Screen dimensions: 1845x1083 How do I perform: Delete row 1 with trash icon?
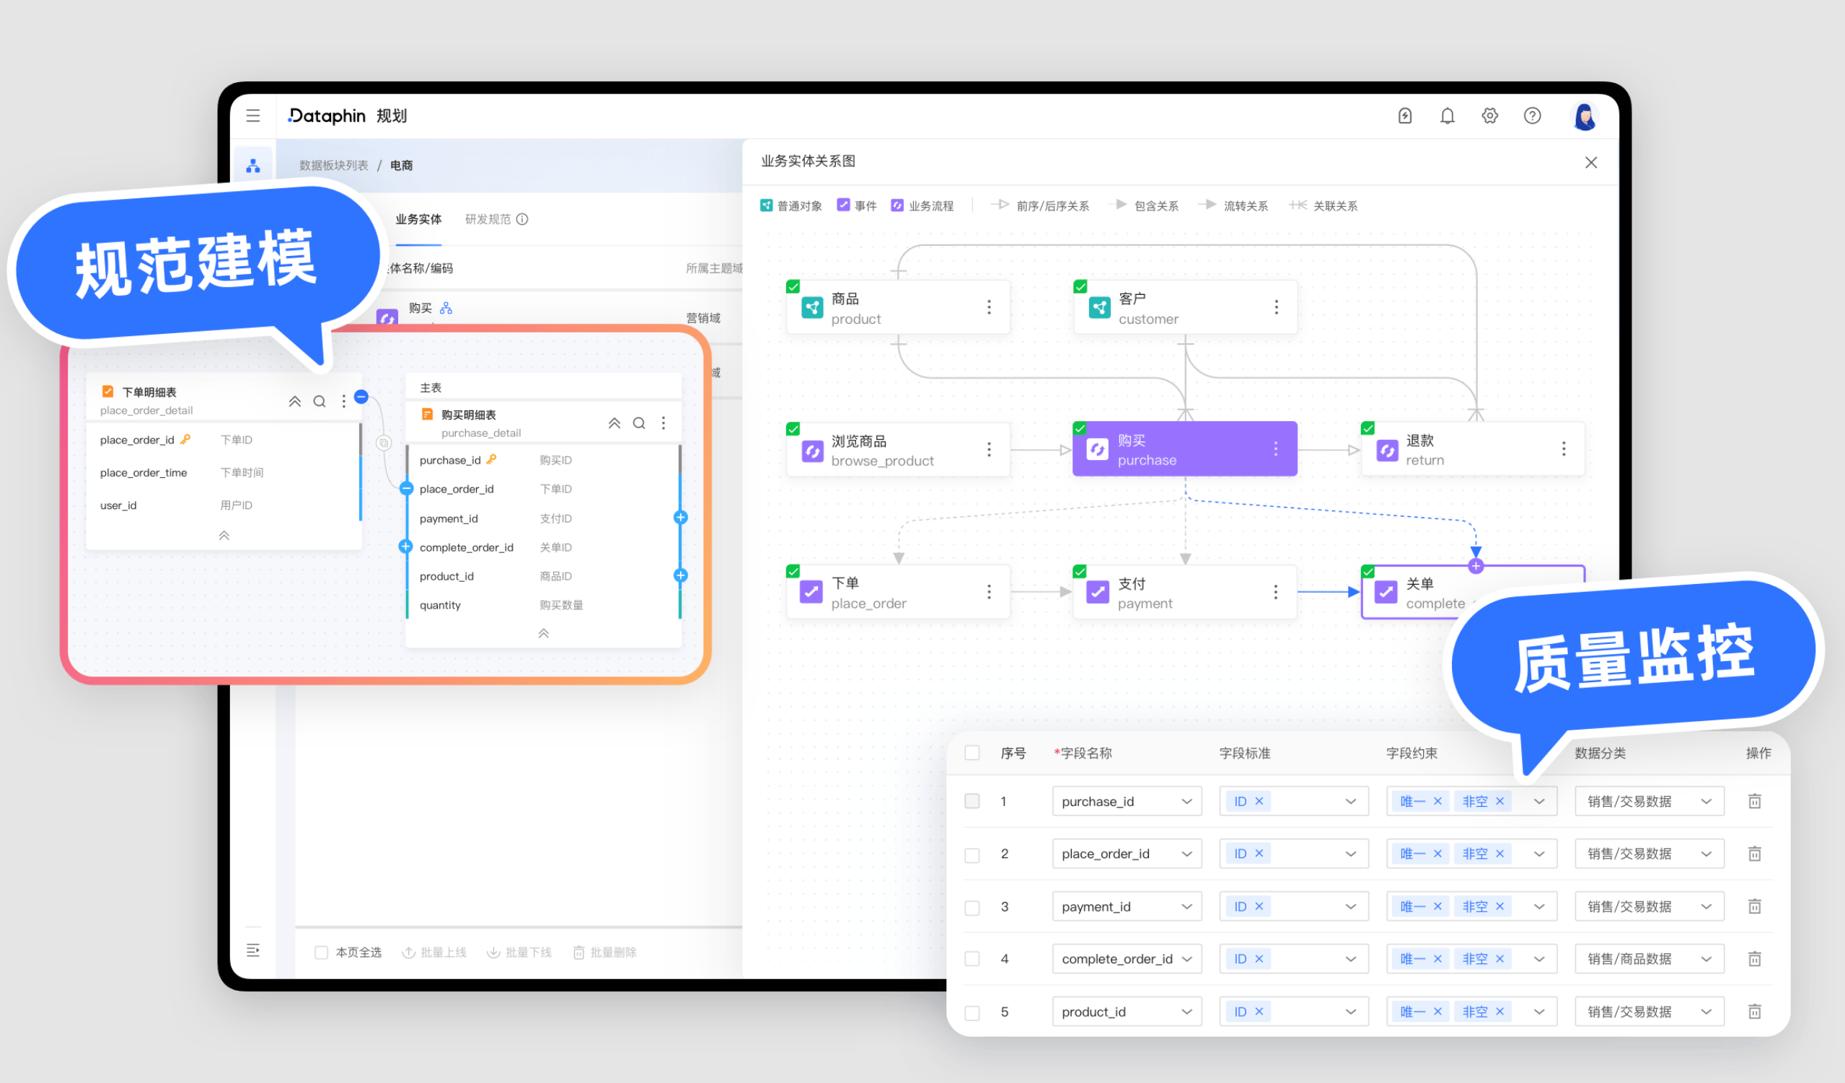click(x=1754, y=801)
